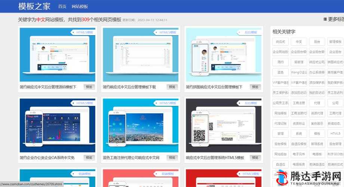Select the 后台管理 keyword tag
Image resolution: width=344 pixels, height=187 pixels.
[335, 144]
